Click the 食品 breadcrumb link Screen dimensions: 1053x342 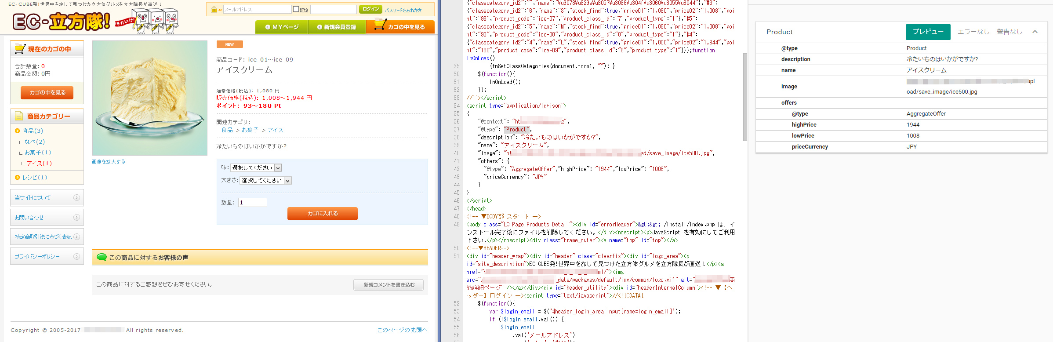point(227,130)
